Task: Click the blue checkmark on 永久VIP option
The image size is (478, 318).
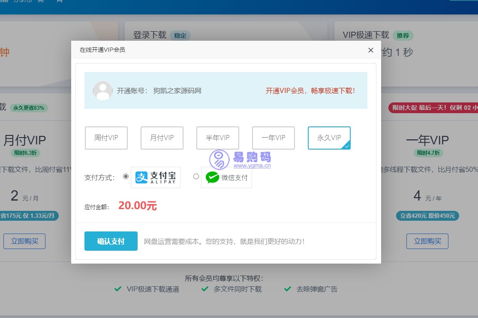Action: coord(347,146)
